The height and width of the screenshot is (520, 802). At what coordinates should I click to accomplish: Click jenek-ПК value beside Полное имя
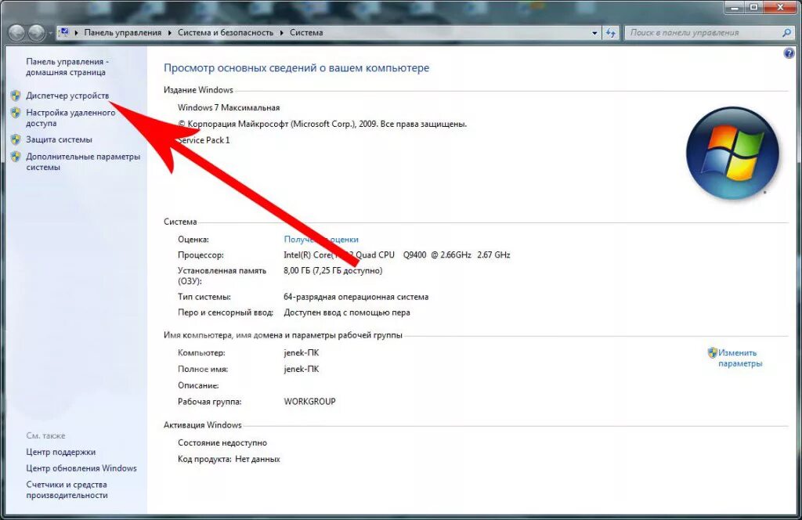coord(302,369)
